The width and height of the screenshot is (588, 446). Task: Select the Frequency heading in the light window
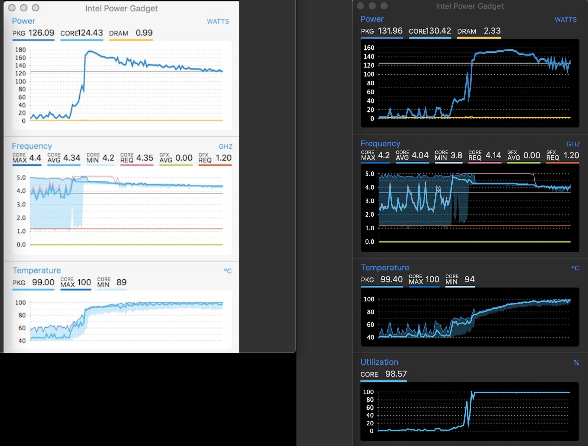[x=32, y=146]
